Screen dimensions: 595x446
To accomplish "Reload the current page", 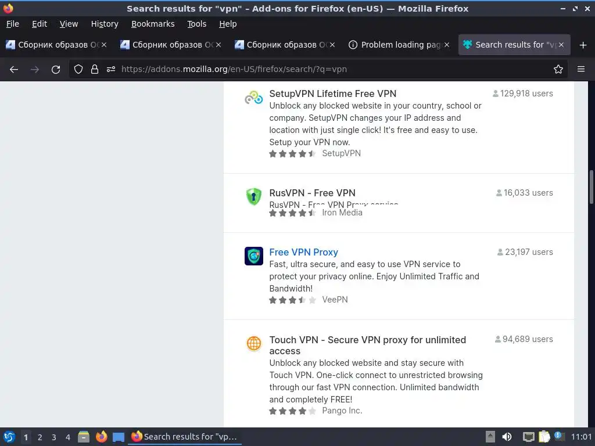I will coord(56,70).
